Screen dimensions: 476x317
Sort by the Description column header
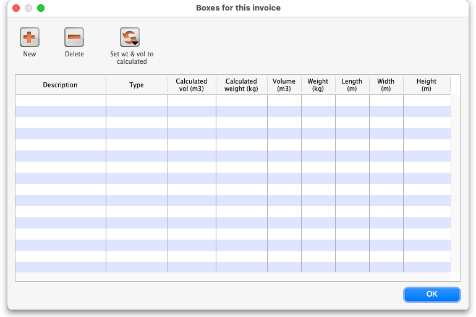coord(60,85)
